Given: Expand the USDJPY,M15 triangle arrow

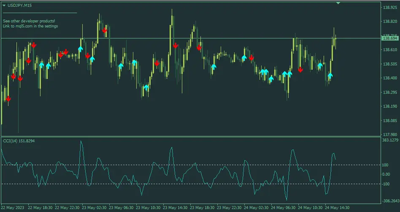Looking at the screenshot, I should [x=4, y=5].
